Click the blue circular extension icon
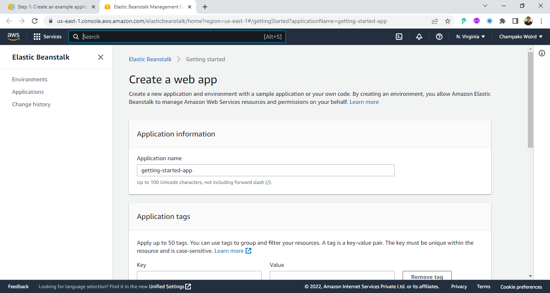This screenshot has width=550, height=293. point(490,21)
